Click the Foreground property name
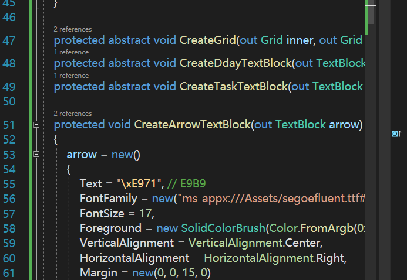The image size is (407, 280). 110,228
